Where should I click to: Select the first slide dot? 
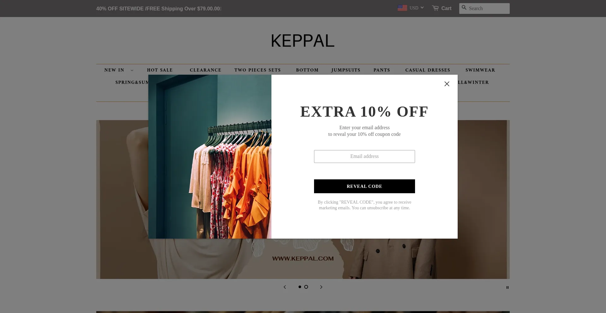[300, 287]
